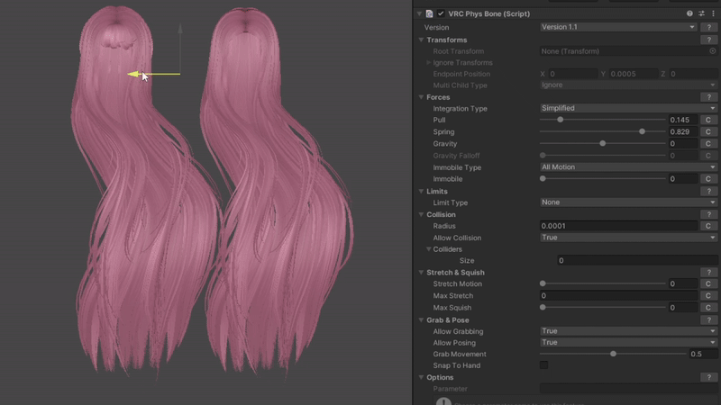Click the C curve button next to Pull
The height and width of the screenshot is (405, 721).
point(708,120)
